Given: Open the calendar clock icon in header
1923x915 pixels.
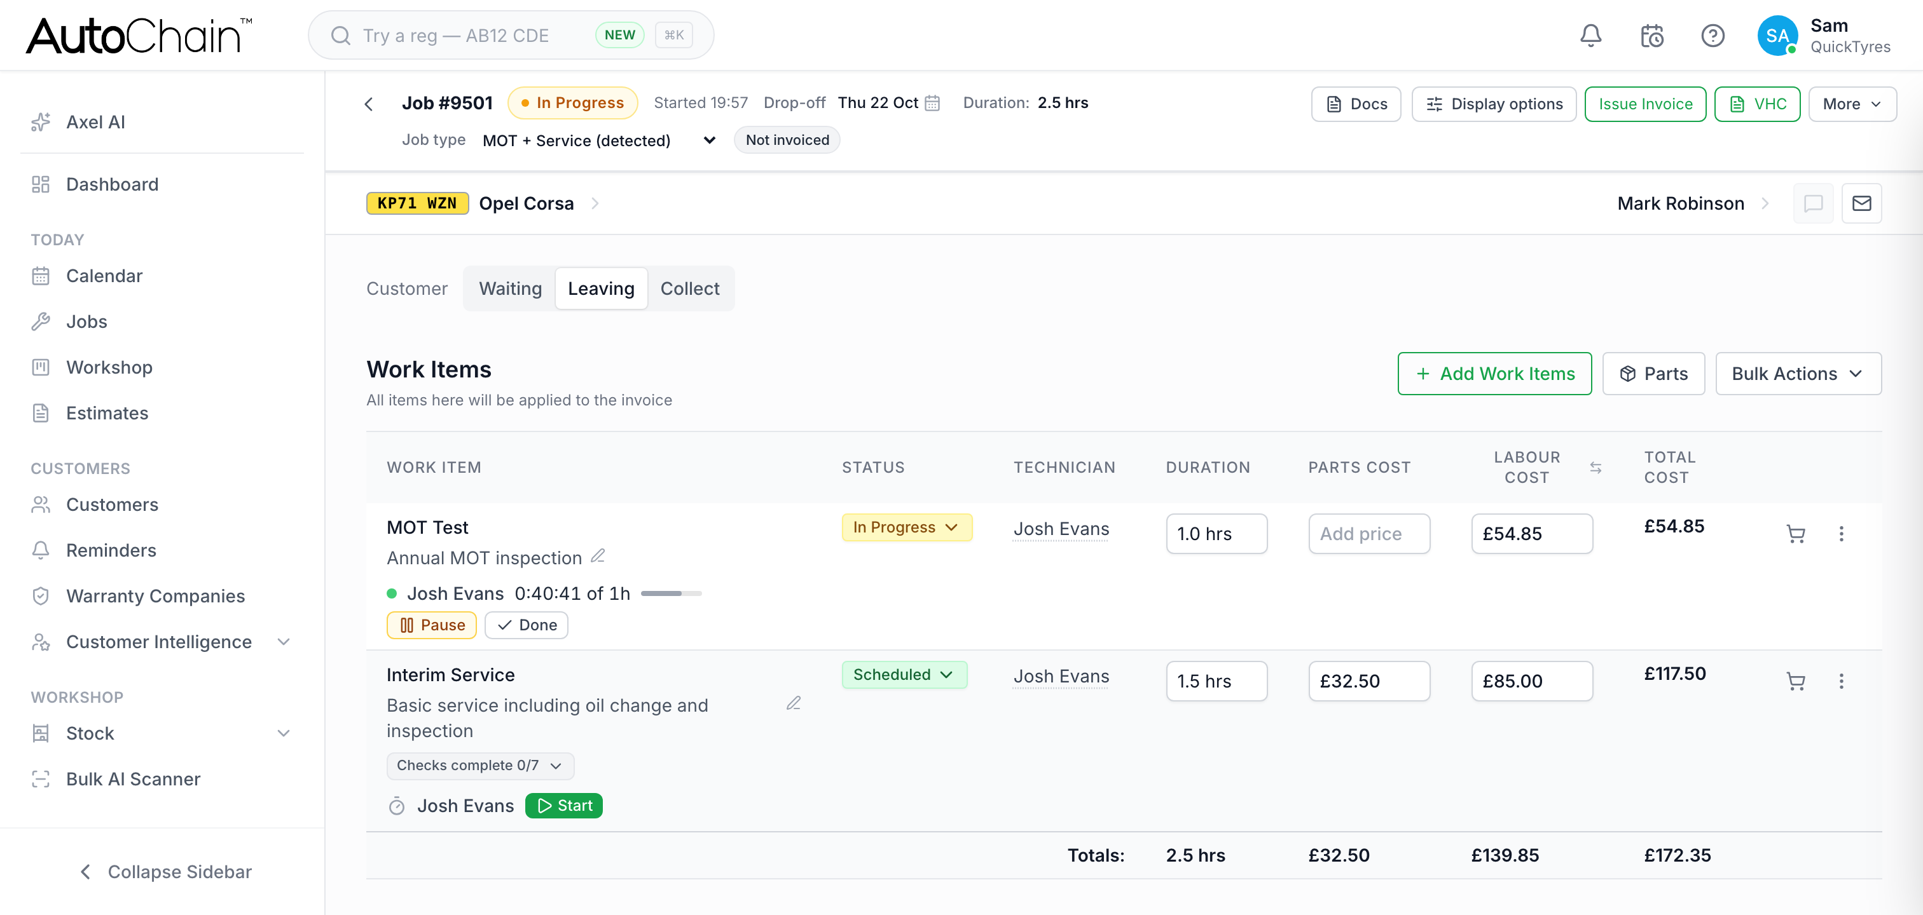Looking at the screenshot, I should 1651,35.
